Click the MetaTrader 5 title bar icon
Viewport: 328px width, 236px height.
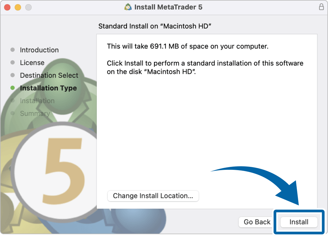click(128, 7)
